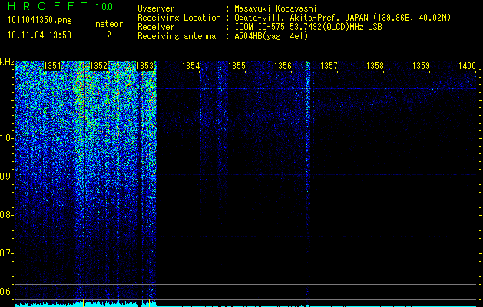Image resolution: width=483 pixels, height=307 pixels.
Task: Click the 0.6 frequency axis label
Action: click(x=6, y=292)
